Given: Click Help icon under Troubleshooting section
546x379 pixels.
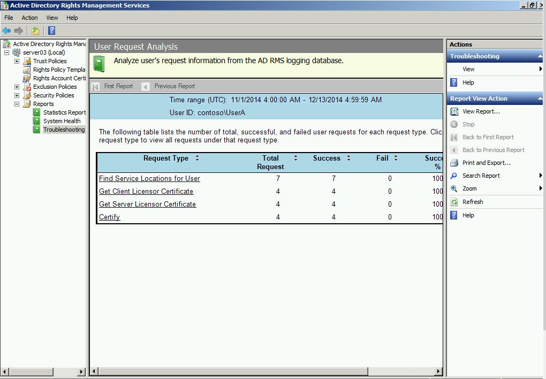Looking at the screenshot, I should (454, 82).
